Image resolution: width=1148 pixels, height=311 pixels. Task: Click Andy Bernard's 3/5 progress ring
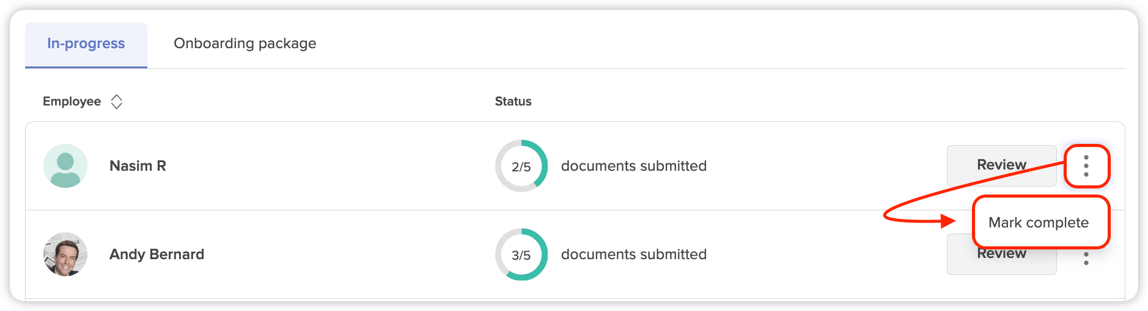pos(521,254)
